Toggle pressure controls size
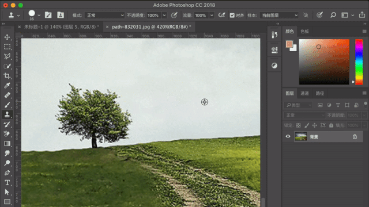The width and height of the screenshot is (369, 207). (319, 16)
